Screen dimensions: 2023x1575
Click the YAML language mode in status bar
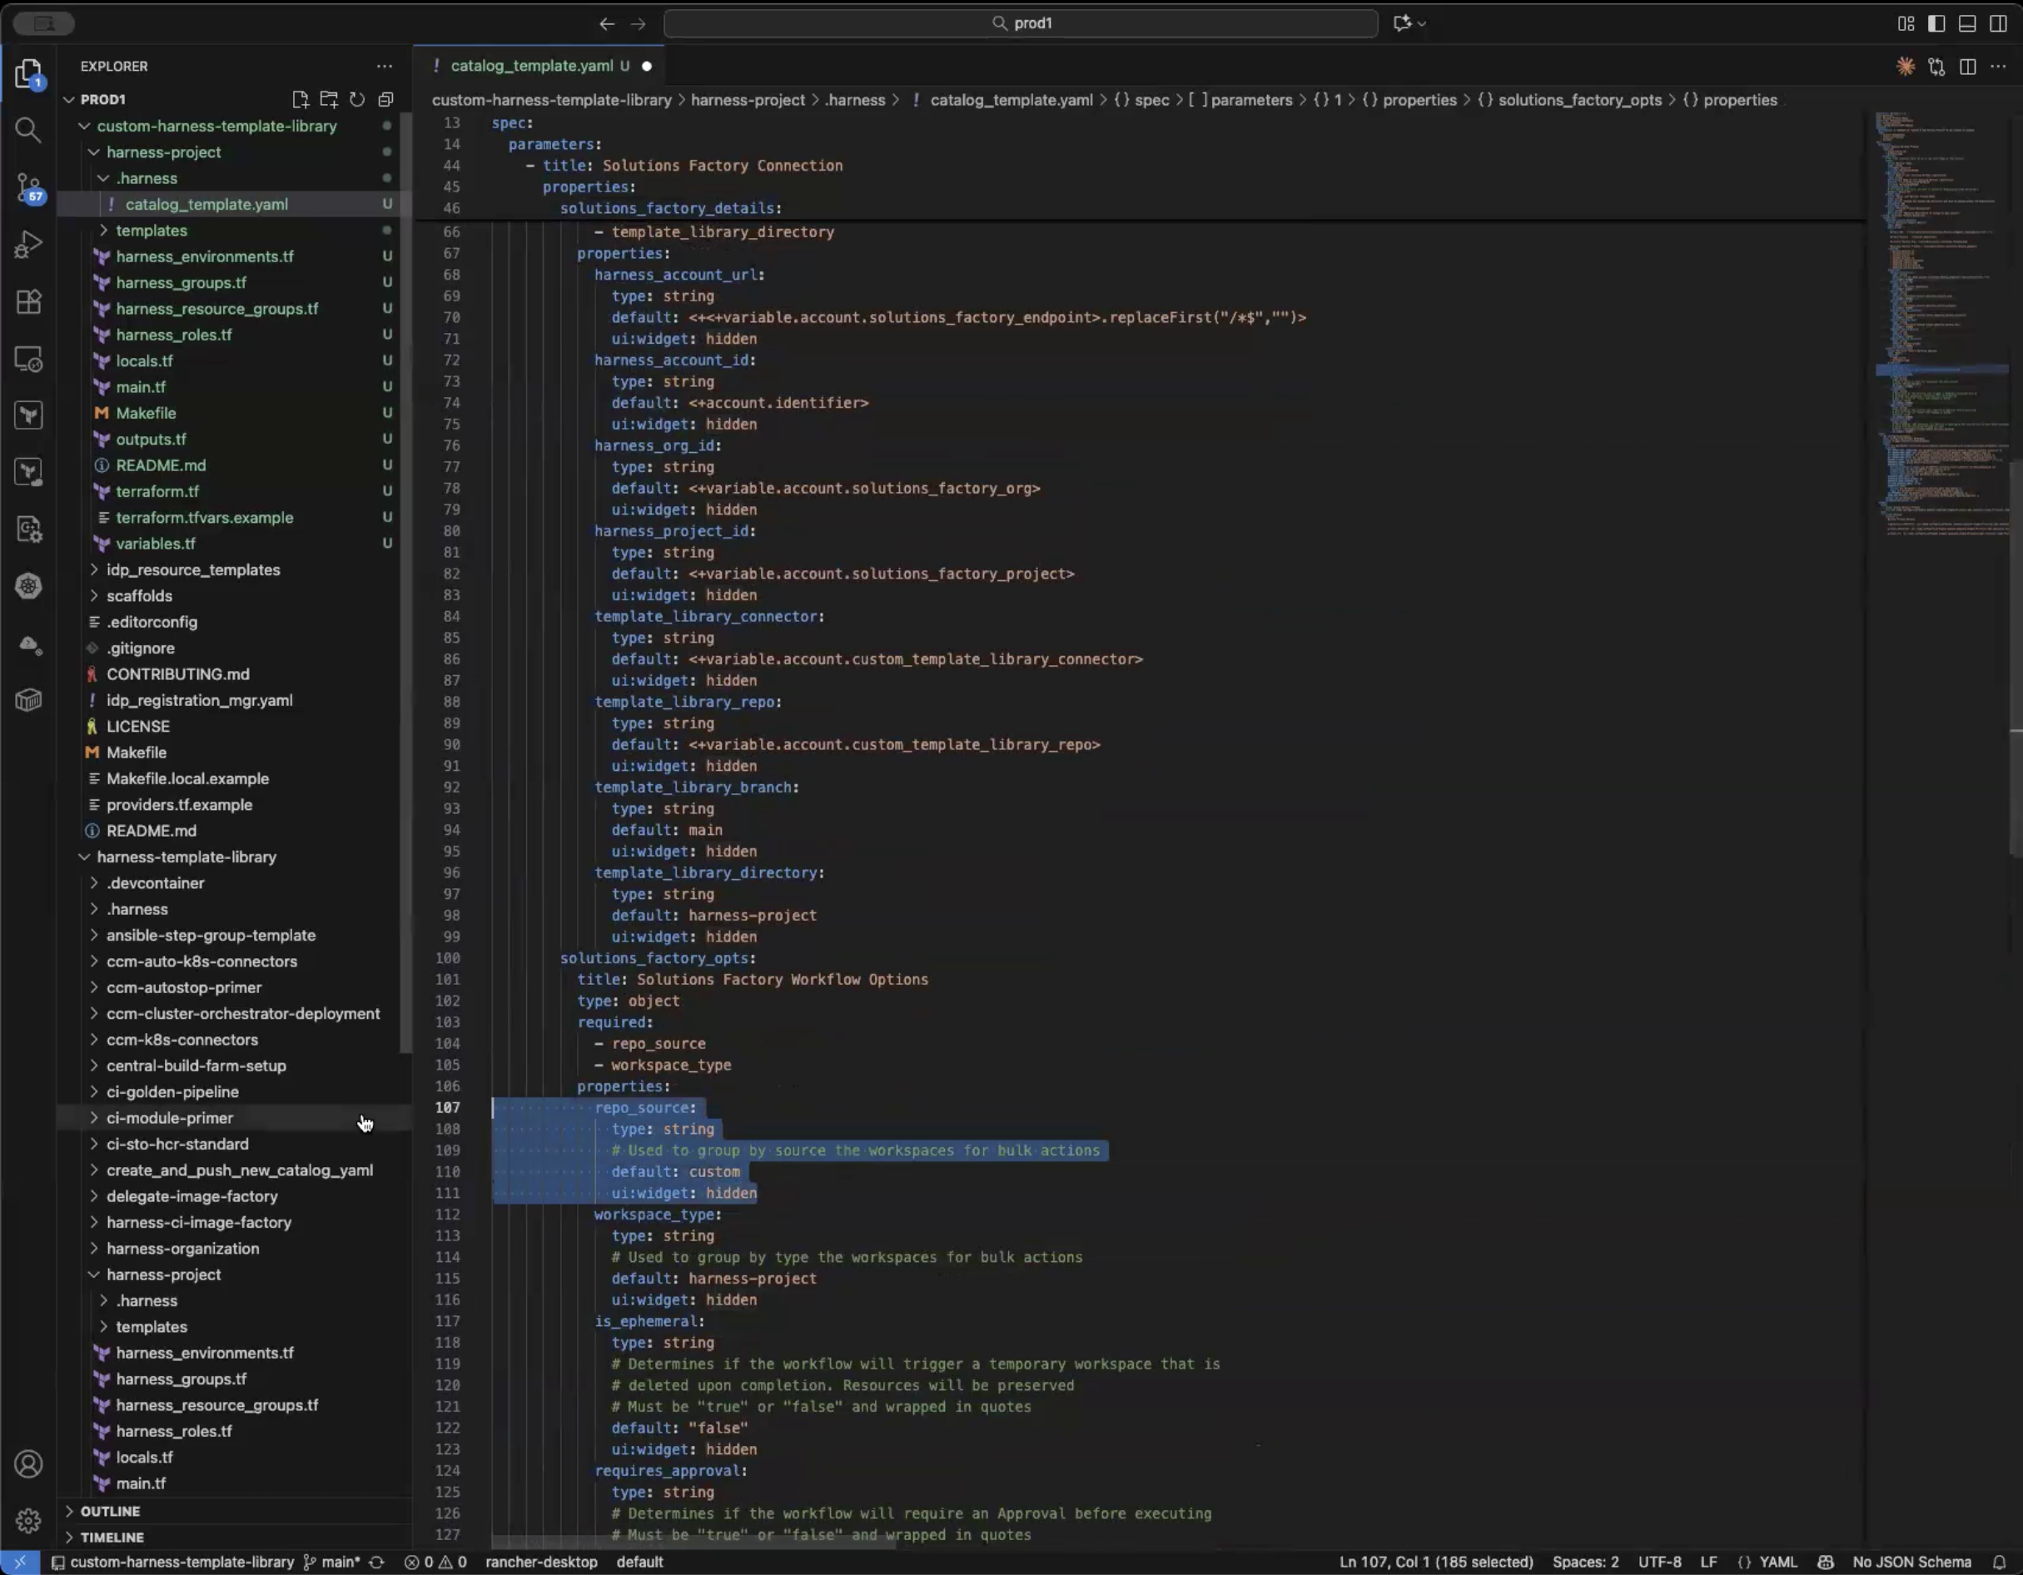pos(1777,1562)
